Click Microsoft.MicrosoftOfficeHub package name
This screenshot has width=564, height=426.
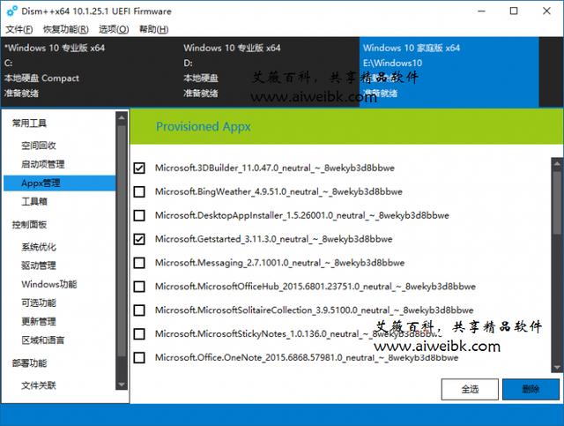coord(315,287)
